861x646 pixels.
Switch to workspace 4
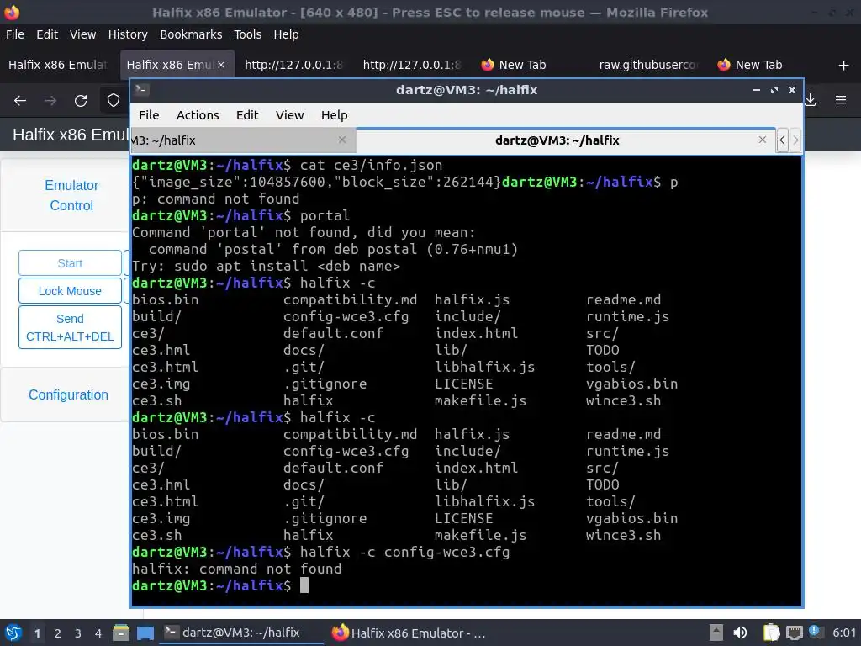[x=98, y=633]
